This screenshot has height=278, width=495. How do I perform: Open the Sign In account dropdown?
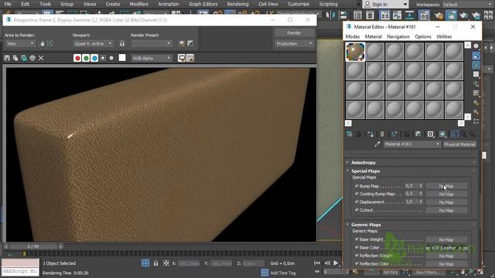click(385, 4)
